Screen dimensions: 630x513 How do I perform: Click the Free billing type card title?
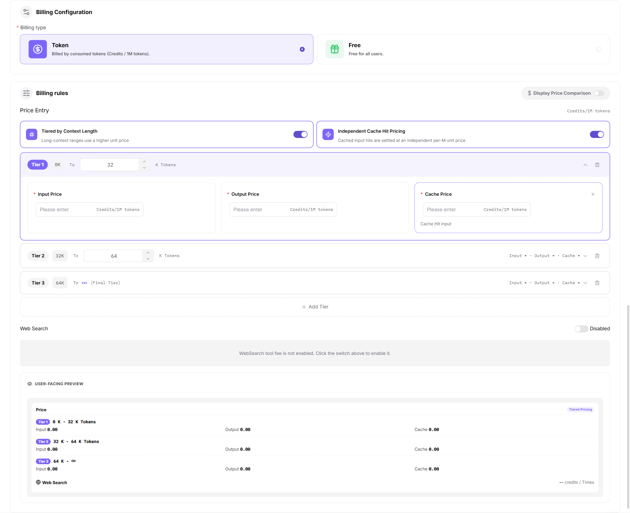tap(354, 45)
